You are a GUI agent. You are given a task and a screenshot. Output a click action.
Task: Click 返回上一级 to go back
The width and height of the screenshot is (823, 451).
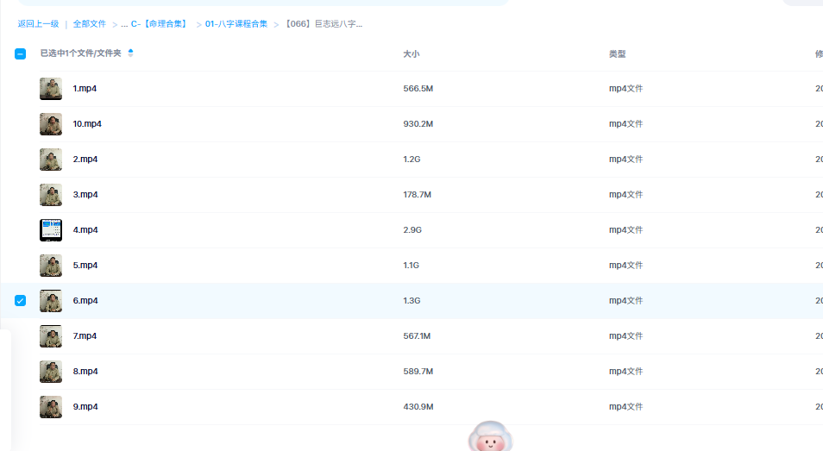pos(38,24)
